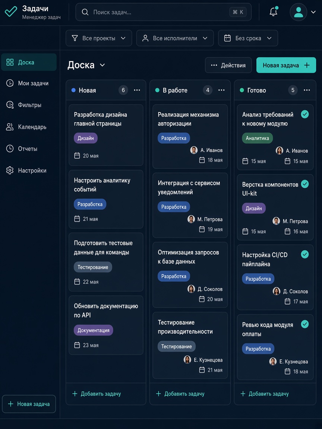
Task: Click the task count badge 5 in Готово column
Action: pyautogui.click(x=293, y=90)
